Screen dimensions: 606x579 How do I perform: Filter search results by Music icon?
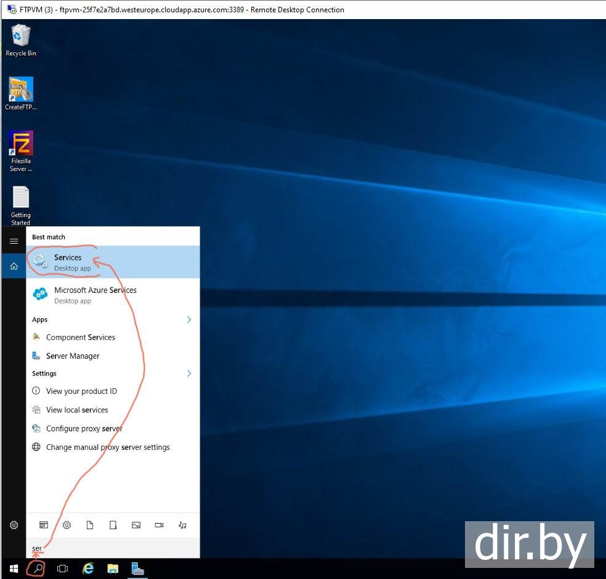182,525
